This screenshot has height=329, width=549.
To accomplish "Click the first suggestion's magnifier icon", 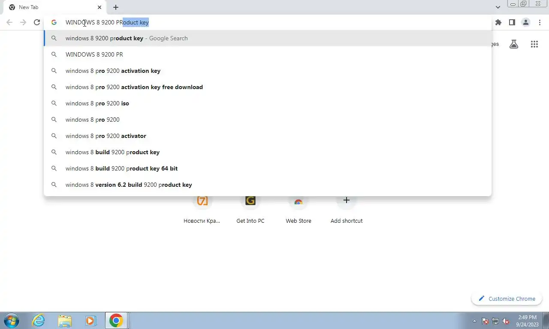I will coord(54,38).
